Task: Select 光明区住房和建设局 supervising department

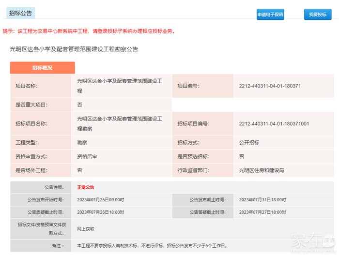Action: [261, 170]
